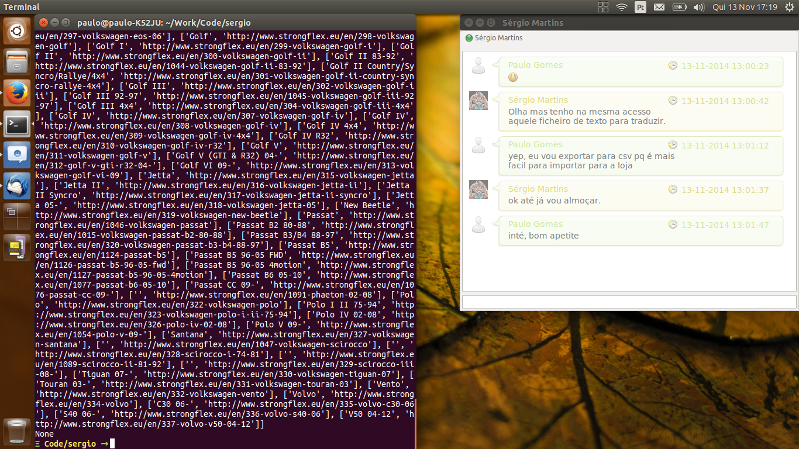
Task: Minimize the Sérgio Martins chat window
Action: tap(480, 22)
